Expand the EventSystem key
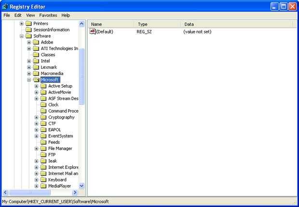Screen dimensions: 299x207 [x=37, y=136]
